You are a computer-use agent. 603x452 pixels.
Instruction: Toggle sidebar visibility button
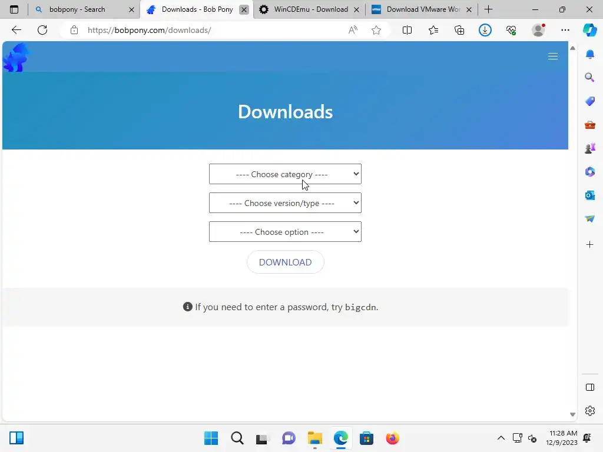tap(590, 387)
